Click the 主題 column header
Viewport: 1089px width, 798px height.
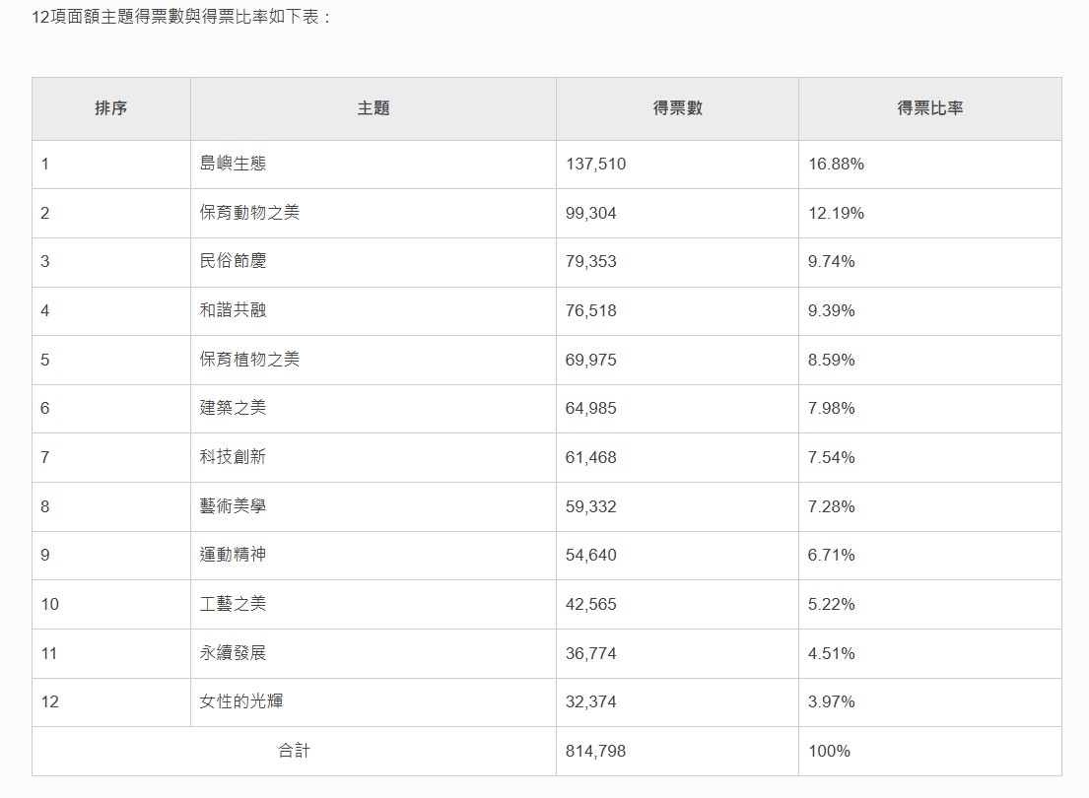coord(373,108)
